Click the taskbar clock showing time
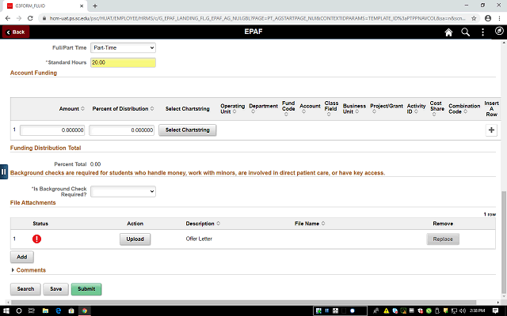This screenshot has width=507, height=316. [x=477, y=310]
